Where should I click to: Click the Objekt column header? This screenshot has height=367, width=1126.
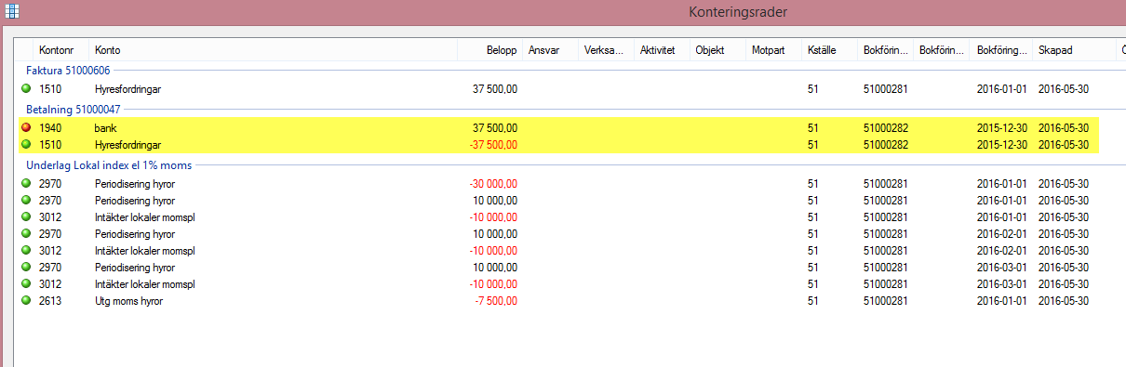tap(718, 50)
